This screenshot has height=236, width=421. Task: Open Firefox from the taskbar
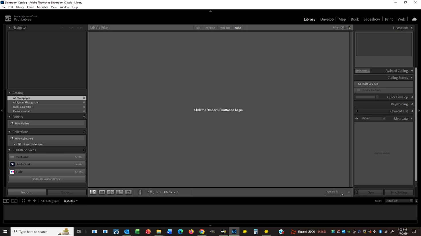pos(191,232)
